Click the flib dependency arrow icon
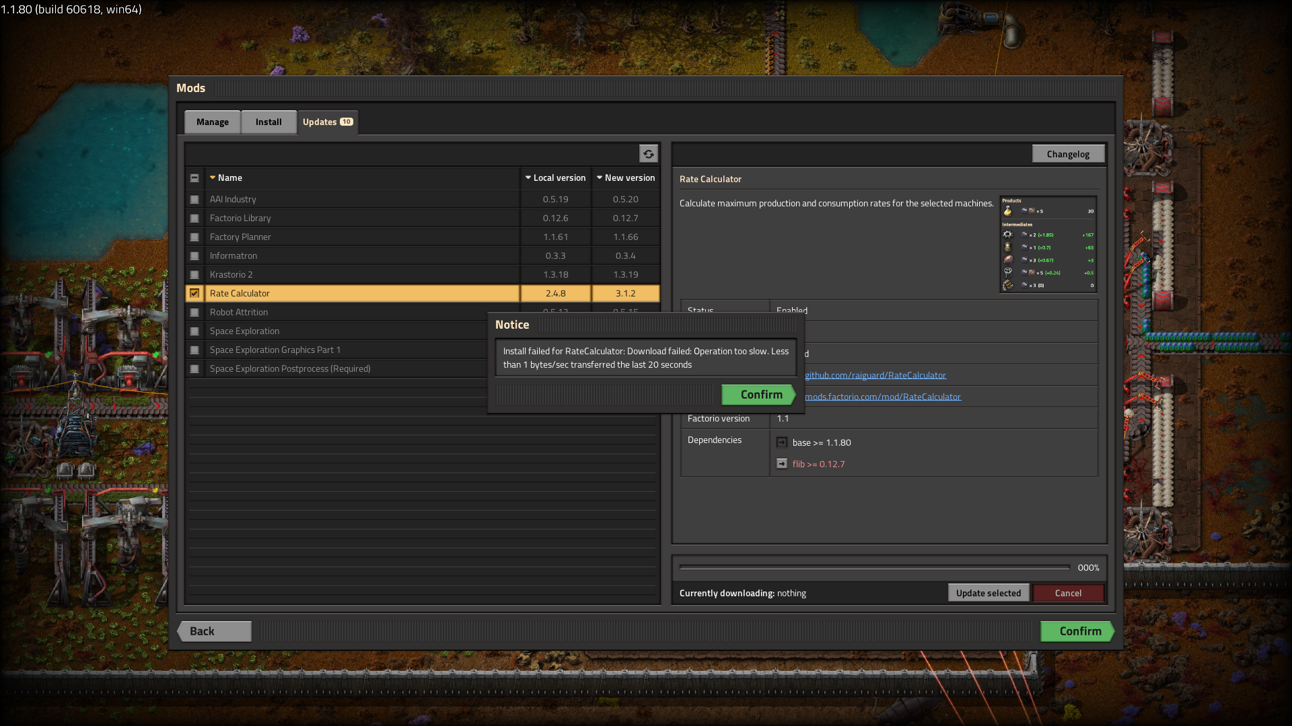The image size is (1292, 726). point(782,464)
